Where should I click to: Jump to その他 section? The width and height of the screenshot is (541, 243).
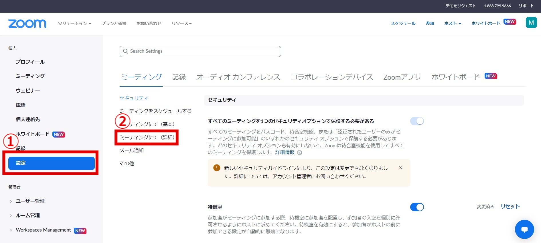pyautogui.click(x=127, y=163)
